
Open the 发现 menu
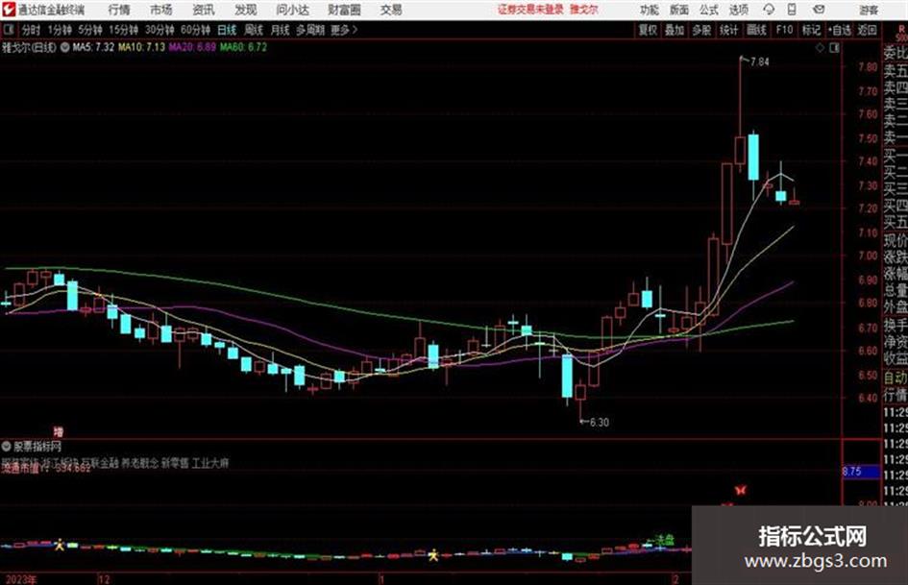pyautogui.click(x=246, y=10)
